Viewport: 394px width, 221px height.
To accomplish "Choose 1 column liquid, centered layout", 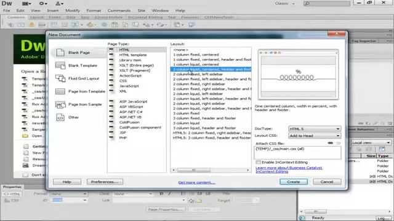I will tap(196, 64).
